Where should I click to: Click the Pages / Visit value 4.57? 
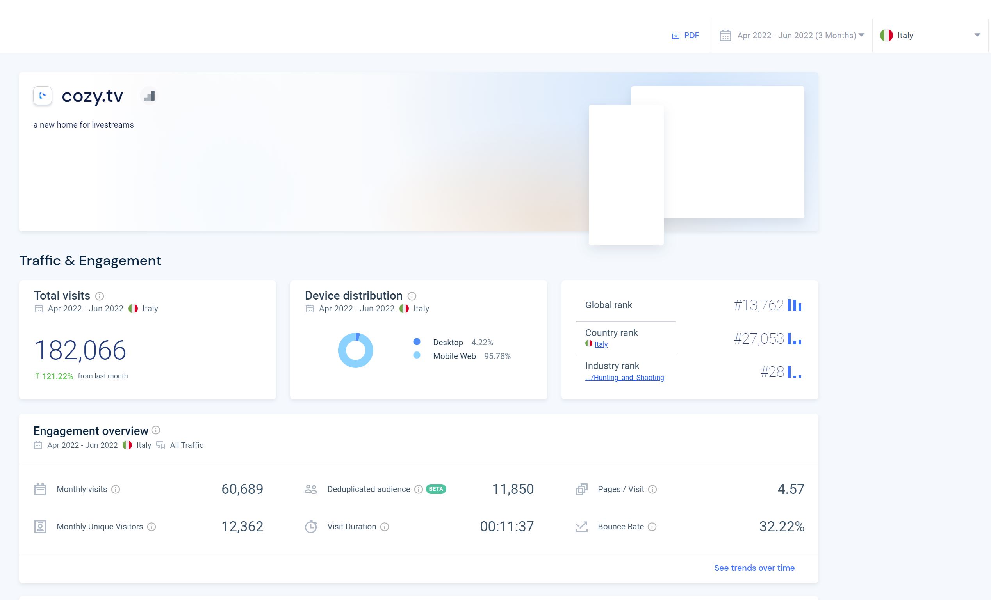click(791, 489)
